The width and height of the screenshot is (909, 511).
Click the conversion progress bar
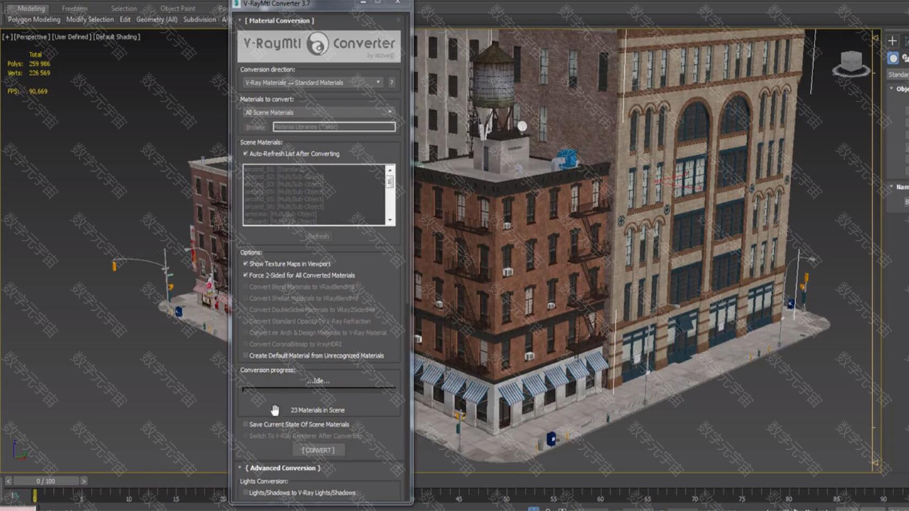click(x=319, y=388)
